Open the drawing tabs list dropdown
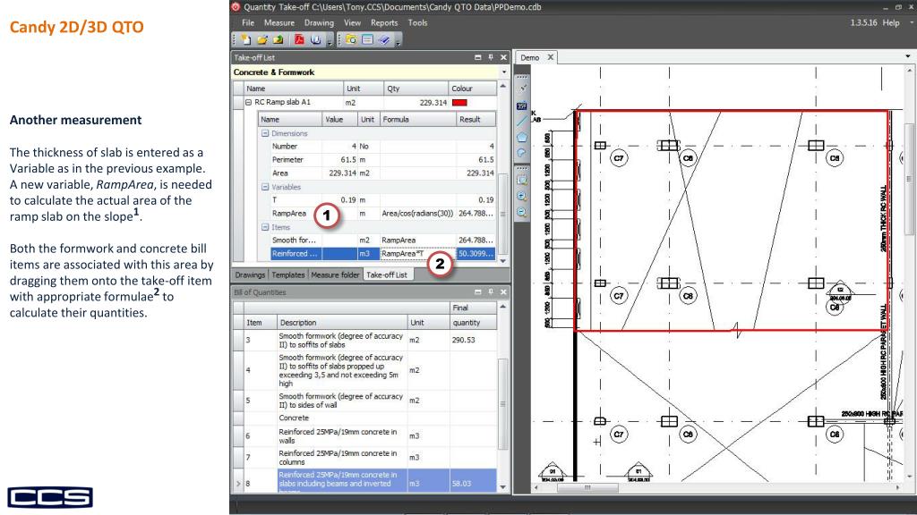The image size is (917, 515). click(908, 56)
